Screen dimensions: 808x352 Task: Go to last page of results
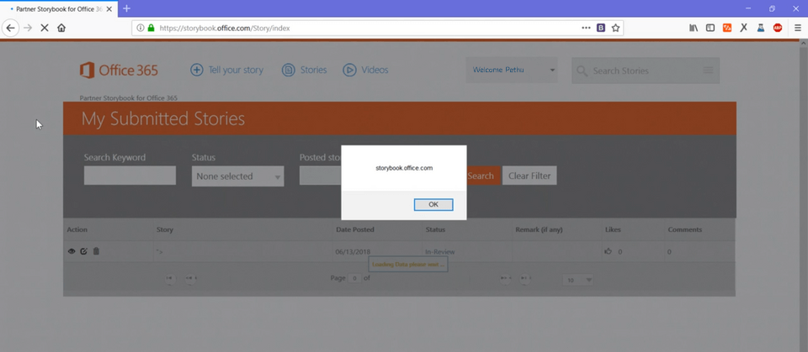[524, 278]
